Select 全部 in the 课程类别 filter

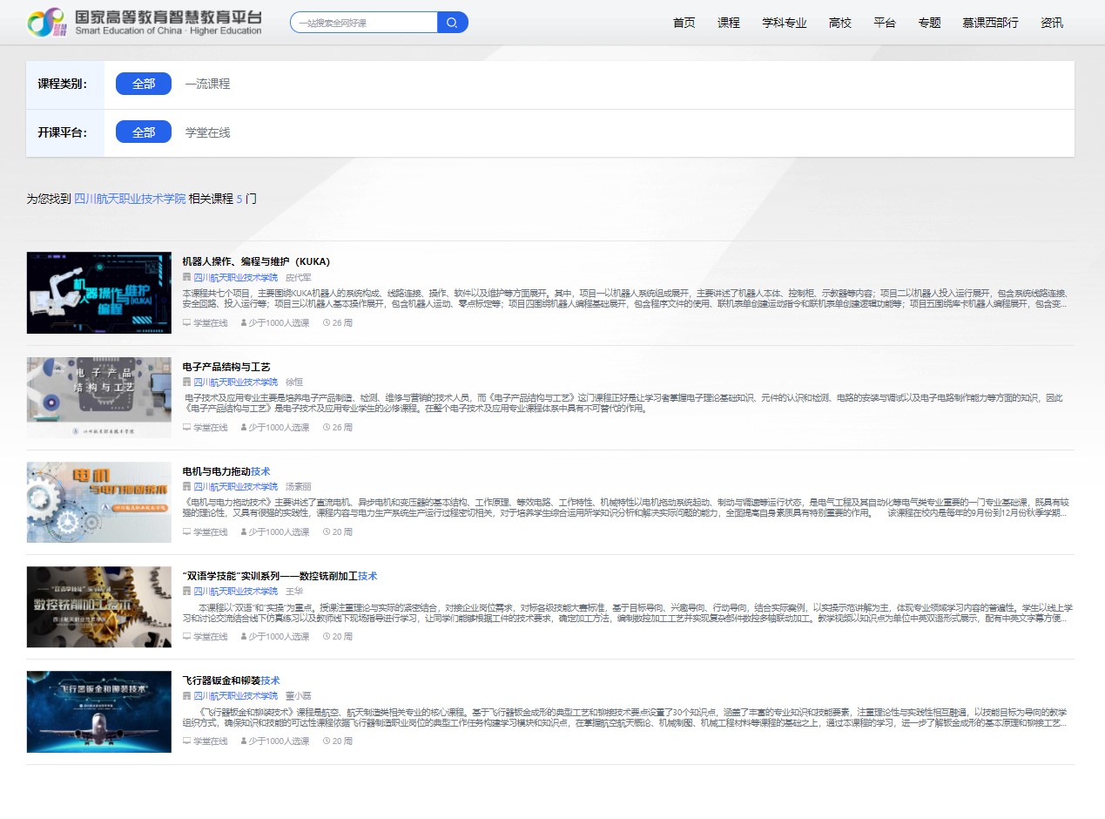(x=144, y=84)
